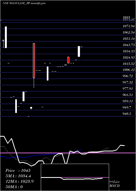
Task: Click the 'Price : 1045' readout
Action: pos(18,171)
